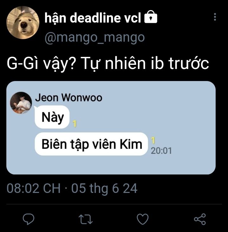Screen dimensions: 228x232
Task: Open the reply comment icon
Action: pos(29,219)
